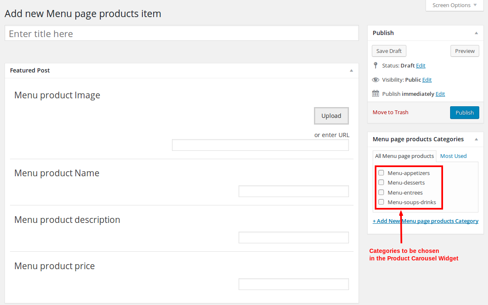Image resolution: width=488 pixels, height=305 pixels.
Task: Check the Menu-appetizers category
Action: coord(381,172)
